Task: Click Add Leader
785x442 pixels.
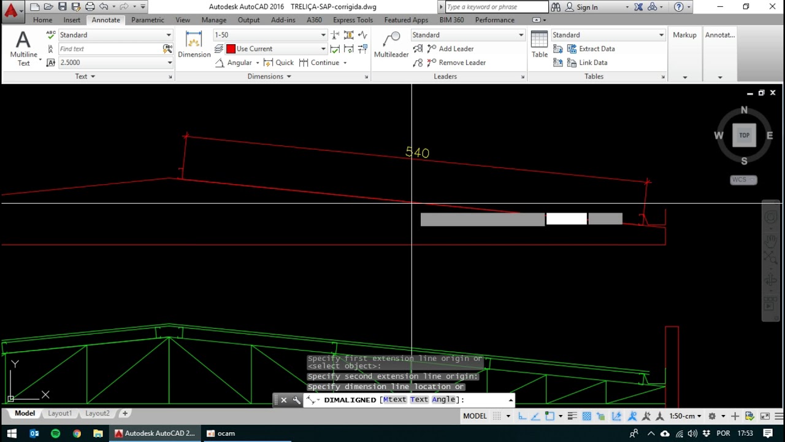Action: pos(450,48)
